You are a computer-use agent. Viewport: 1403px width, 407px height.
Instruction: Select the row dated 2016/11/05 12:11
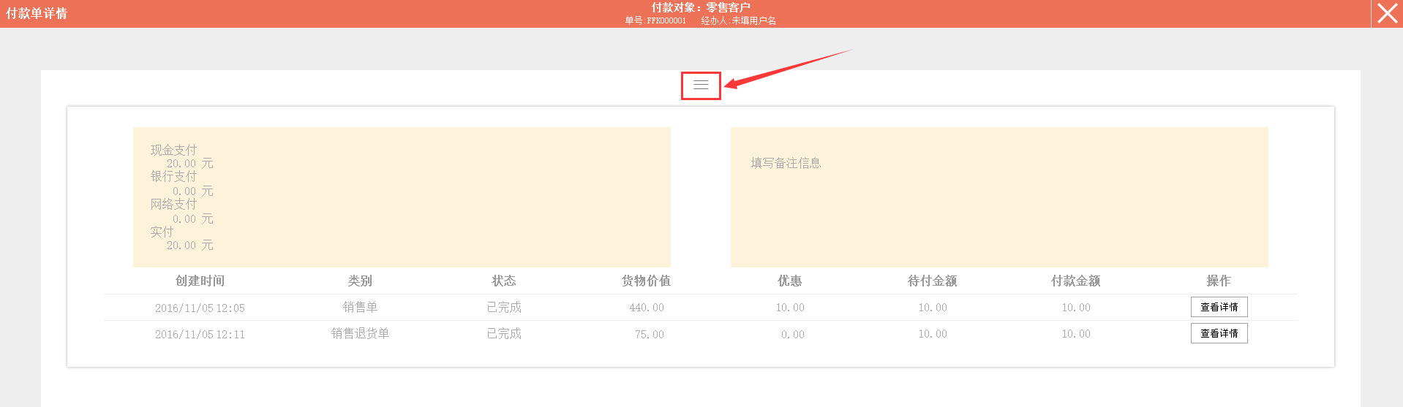200,334
